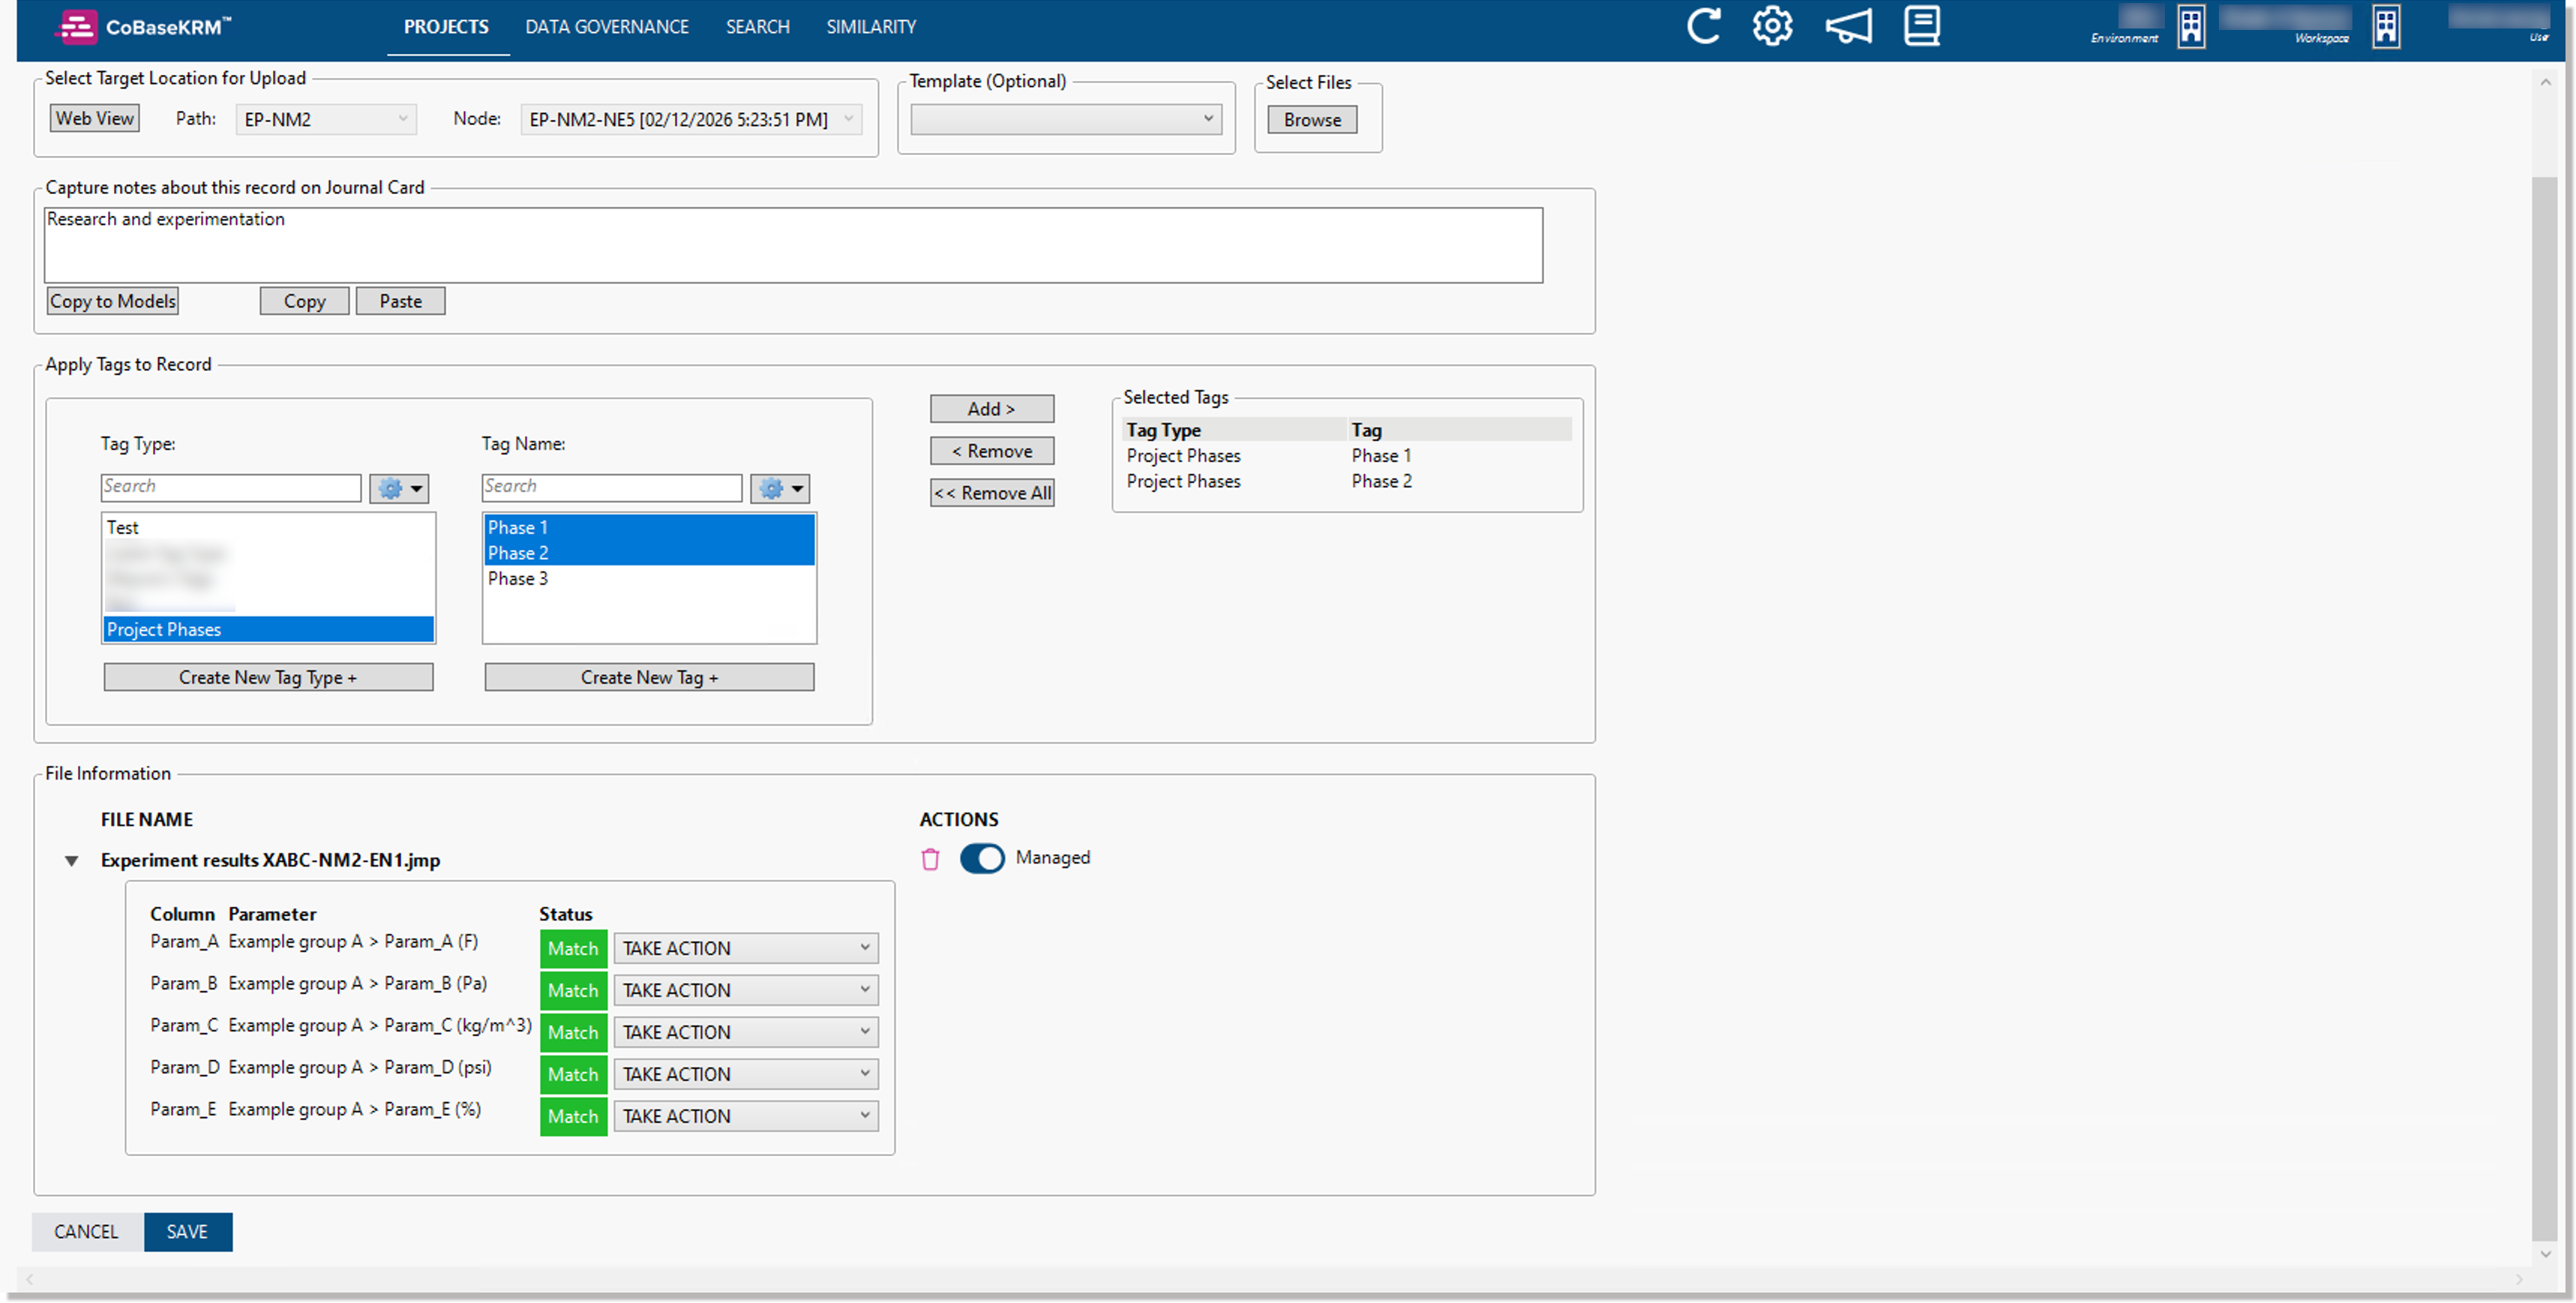
Task: Open the Path dropdown EP-NM2
Action: (x=326, y=119)
